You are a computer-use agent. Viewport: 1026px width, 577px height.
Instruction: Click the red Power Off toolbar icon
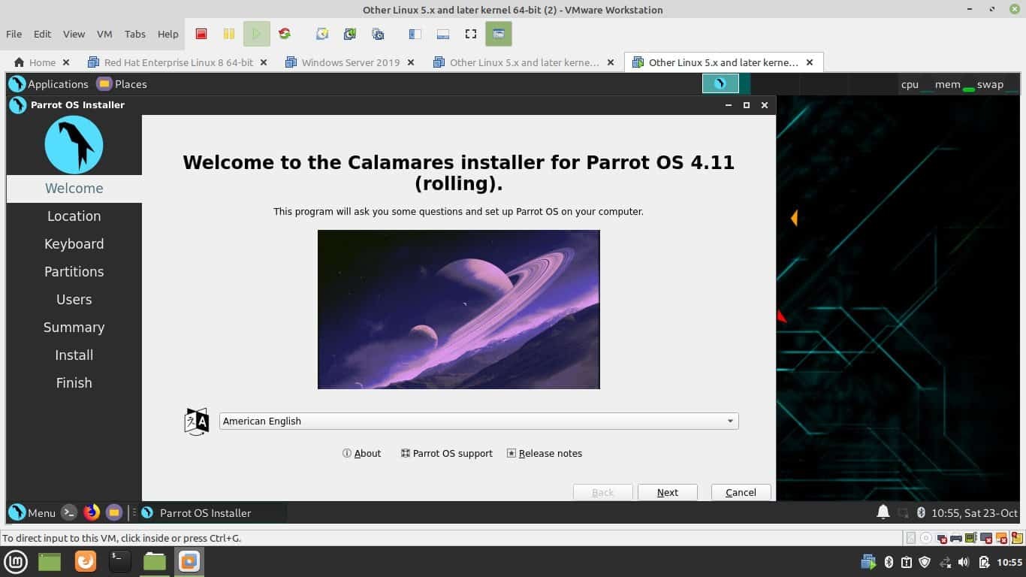201,34
